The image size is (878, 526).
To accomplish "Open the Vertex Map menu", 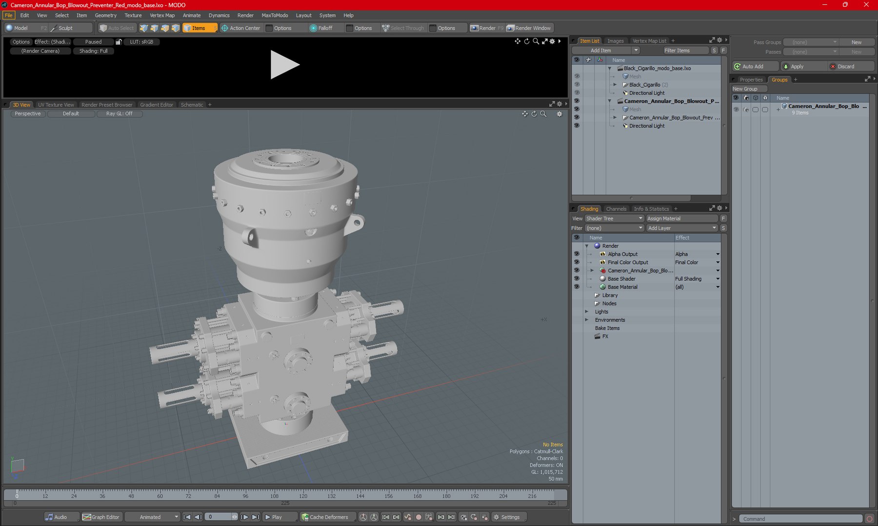I will click(x=162, y=15).
